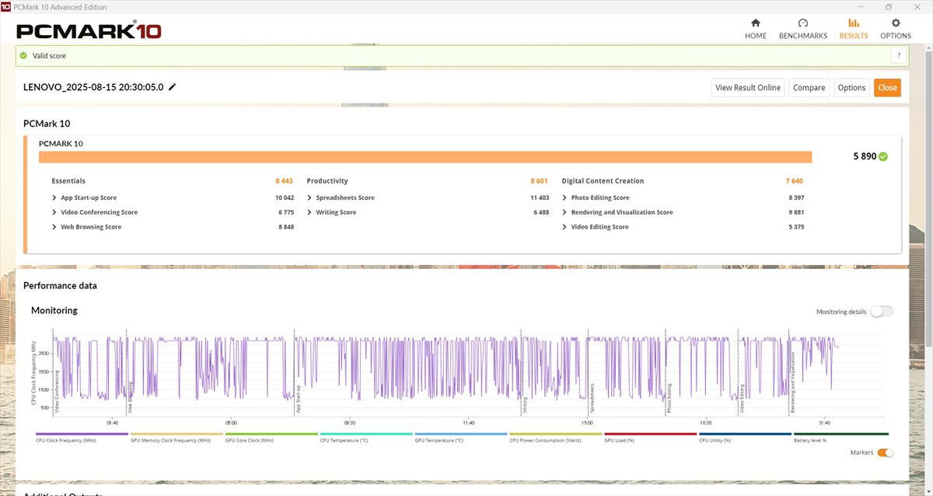
Task: Click the Valid score message text
Action: 48,56
